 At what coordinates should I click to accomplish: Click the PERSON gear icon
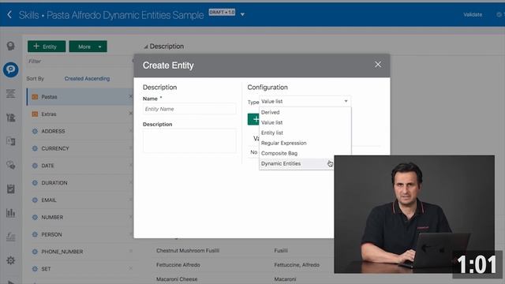tap(35, 234)
